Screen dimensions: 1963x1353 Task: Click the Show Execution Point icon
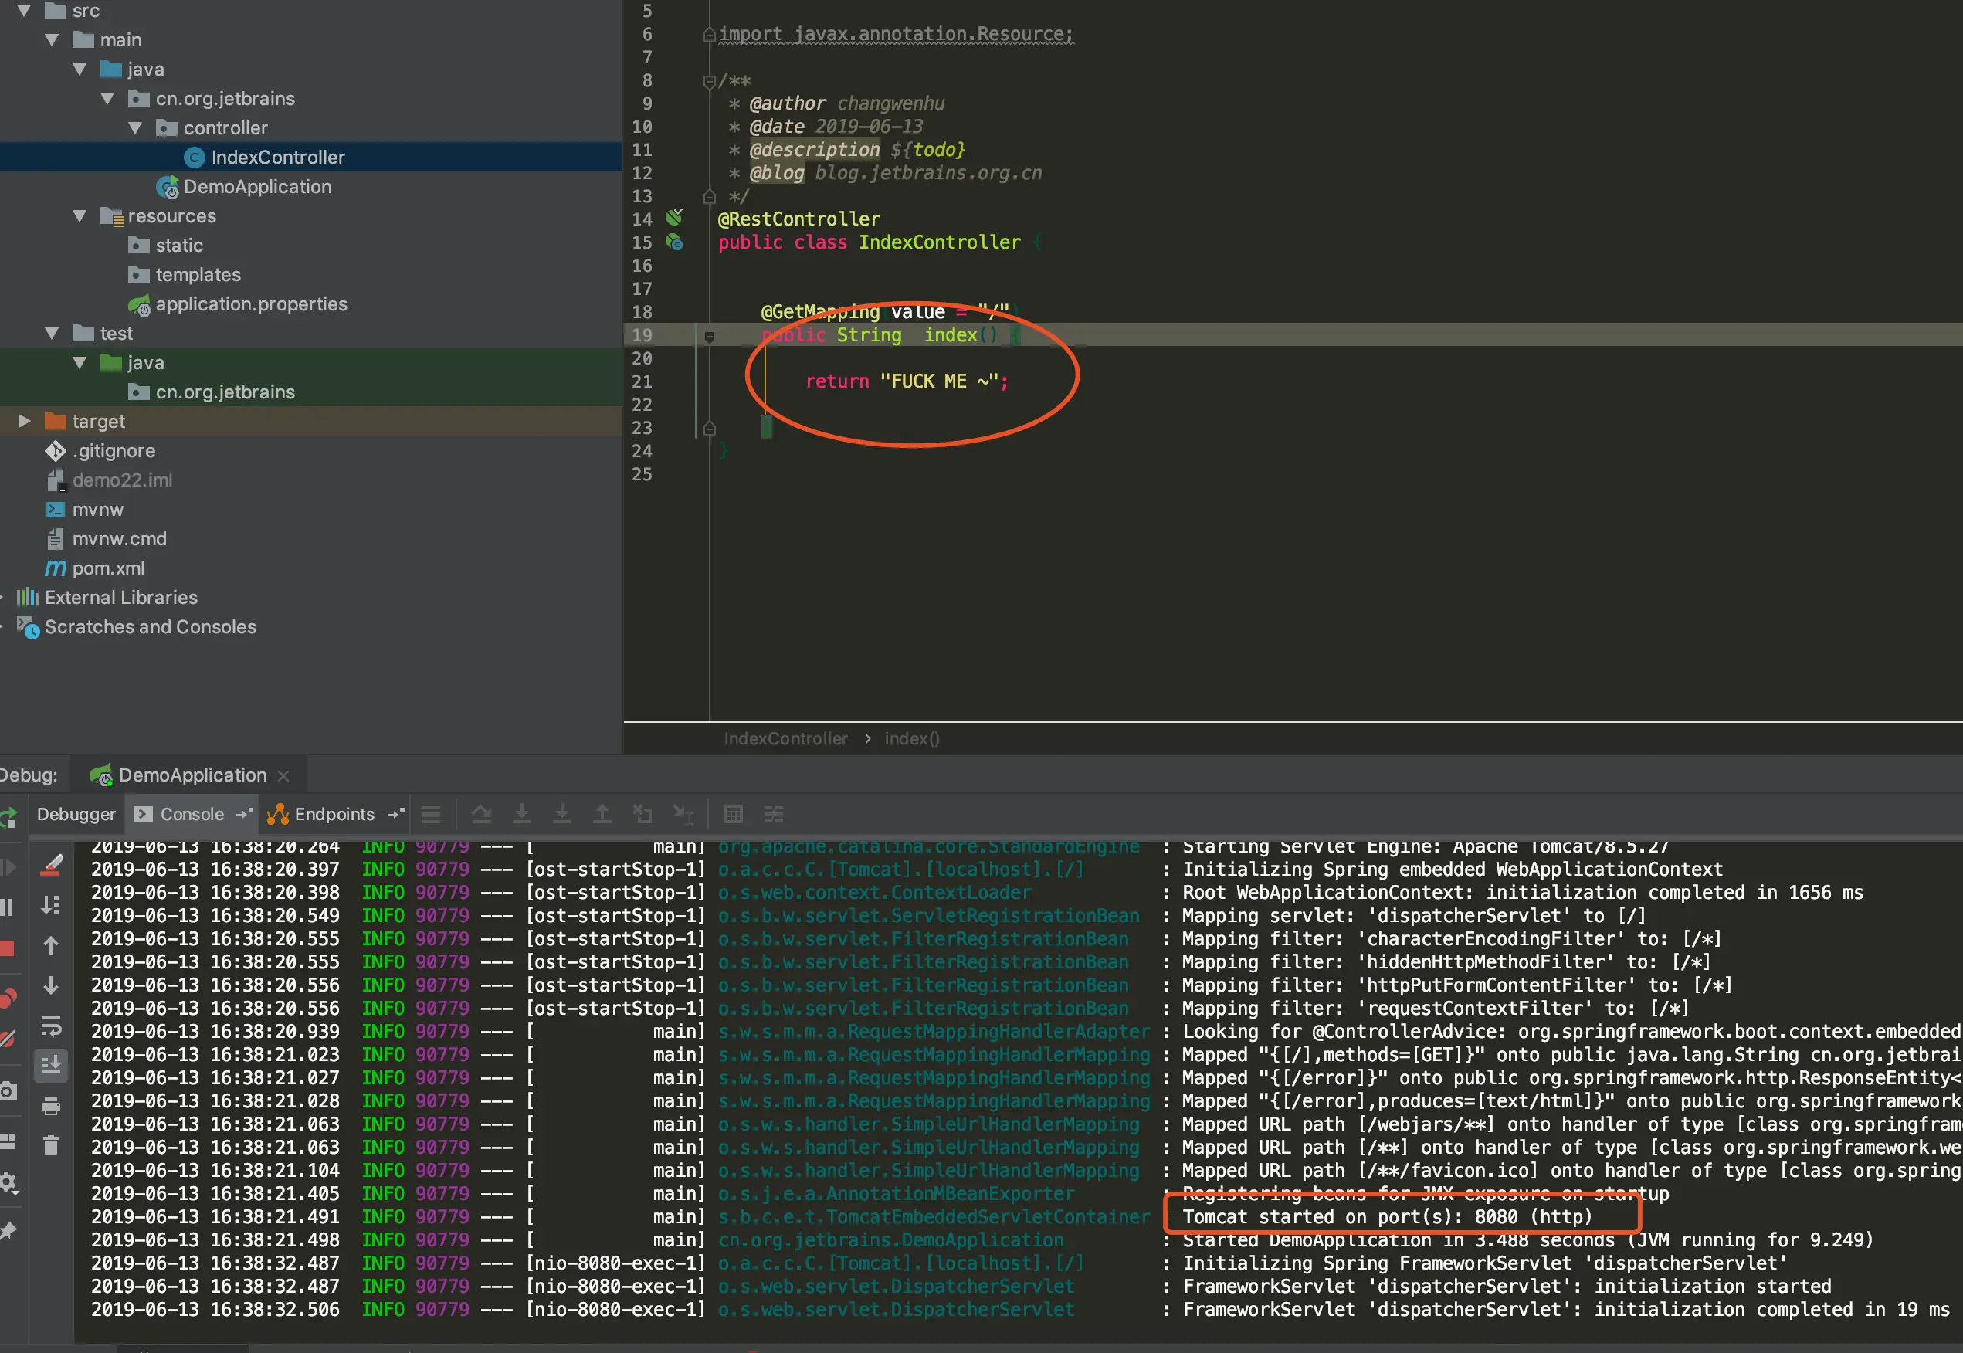point(431,814)
